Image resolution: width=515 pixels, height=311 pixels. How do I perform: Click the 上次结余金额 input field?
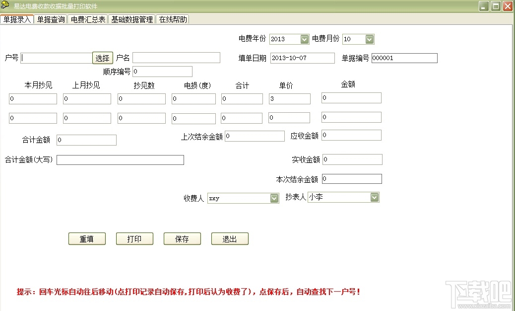(255, 136)
